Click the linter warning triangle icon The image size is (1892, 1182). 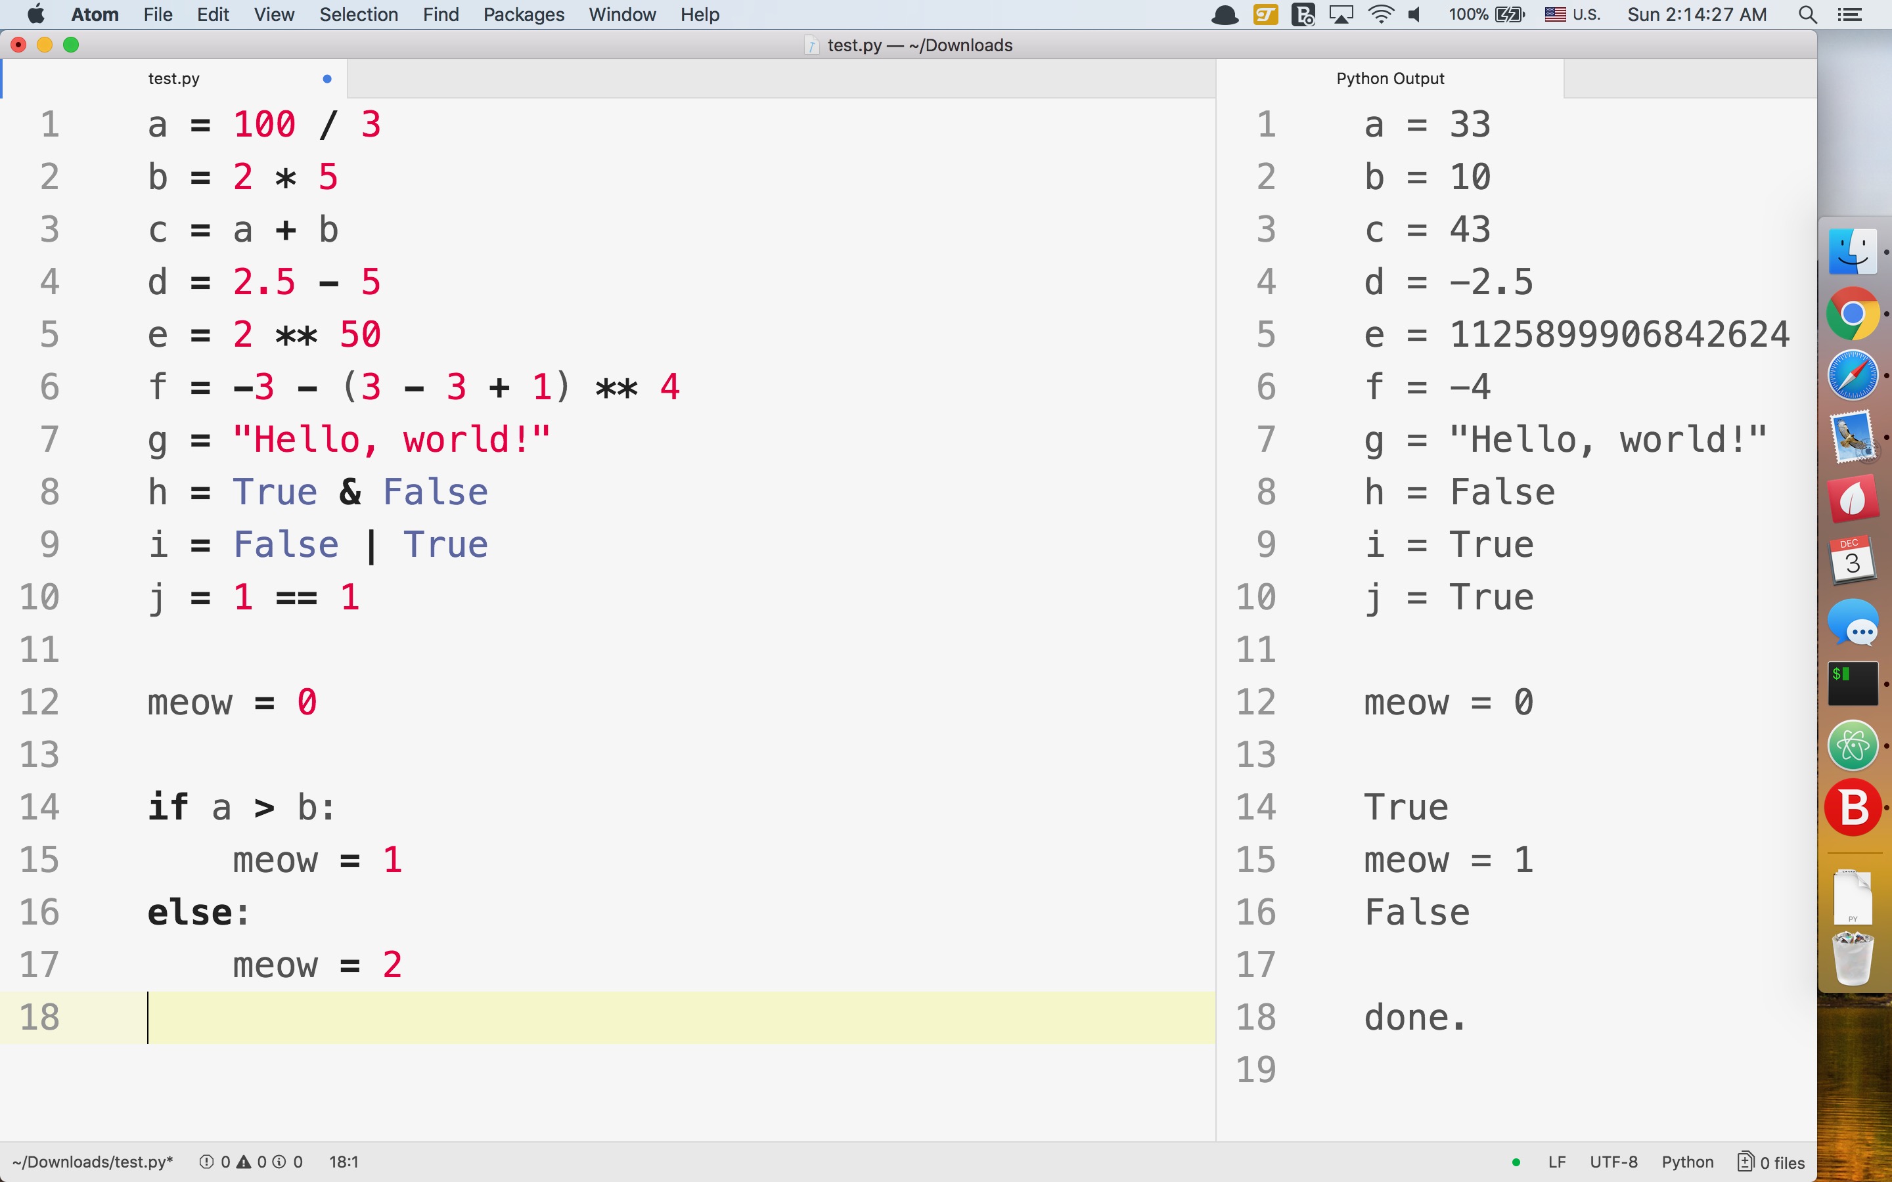[244, 1162]
